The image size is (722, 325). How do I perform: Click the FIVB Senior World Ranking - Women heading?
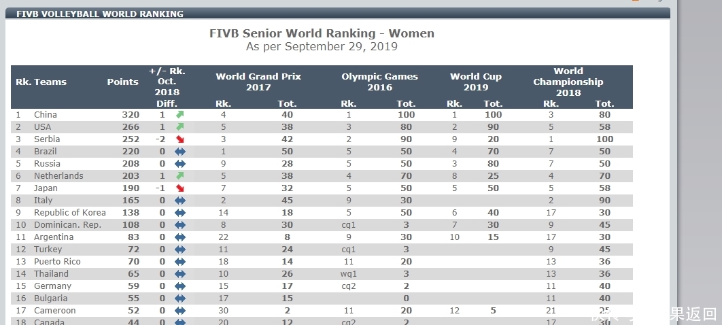(322, 33)
